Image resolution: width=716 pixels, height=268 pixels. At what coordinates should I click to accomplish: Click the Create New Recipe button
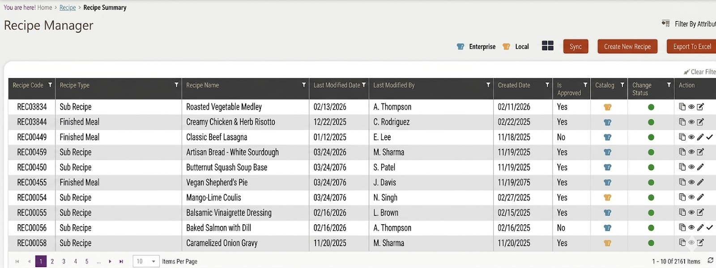pyautogui.click(x=627, y=47)
